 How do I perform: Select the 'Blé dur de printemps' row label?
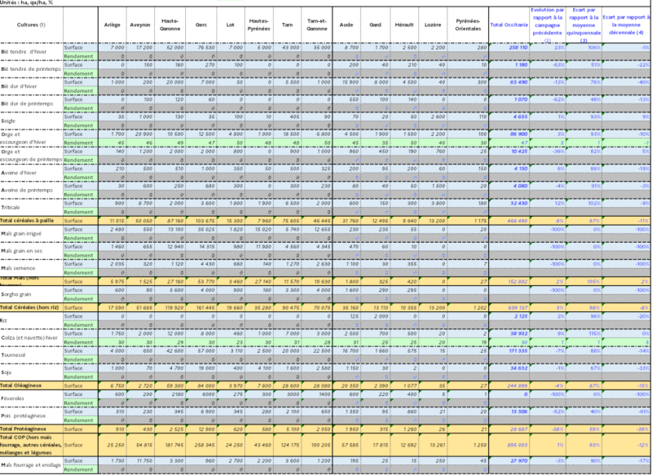point(31,104)
